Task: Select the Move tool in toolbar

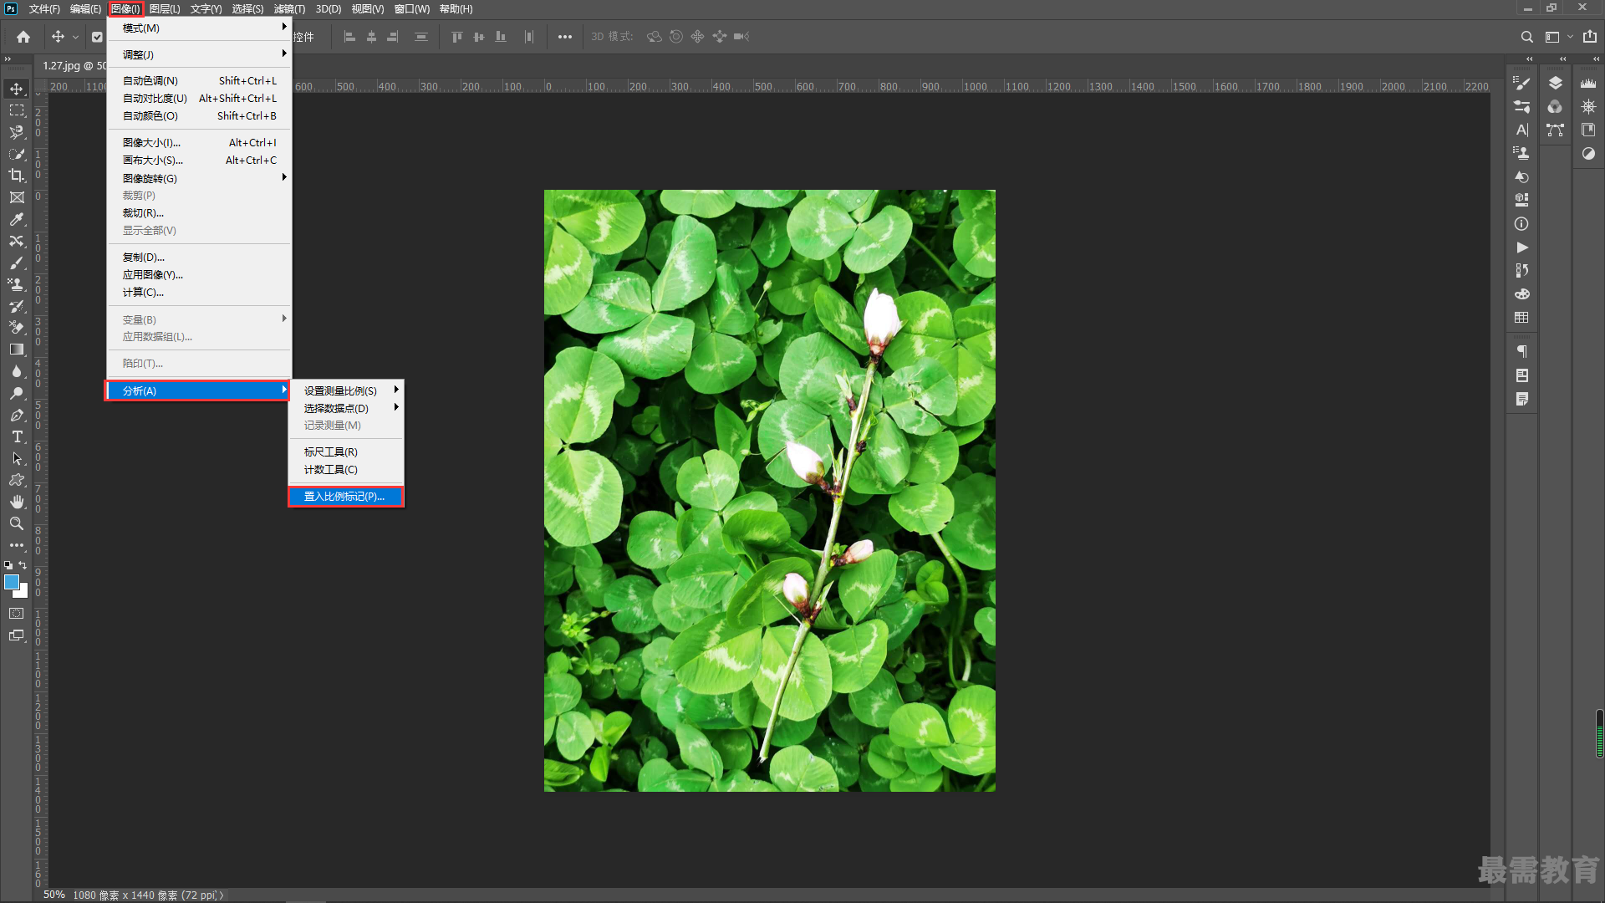Action: coord(17,89)
